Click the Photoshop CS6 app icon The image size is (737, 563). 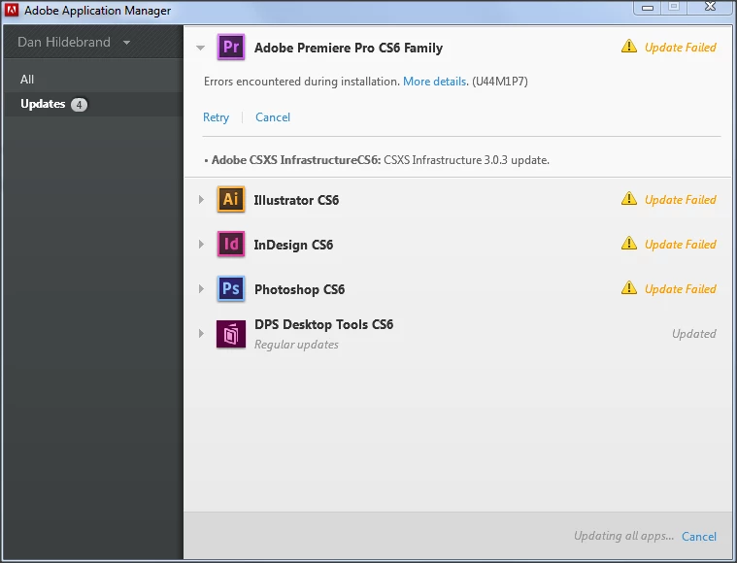pyautogui.click(x=231, y=288)
